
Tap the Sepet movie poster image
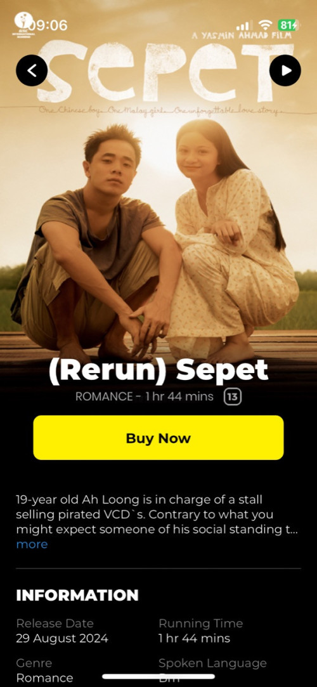[158, 188]
